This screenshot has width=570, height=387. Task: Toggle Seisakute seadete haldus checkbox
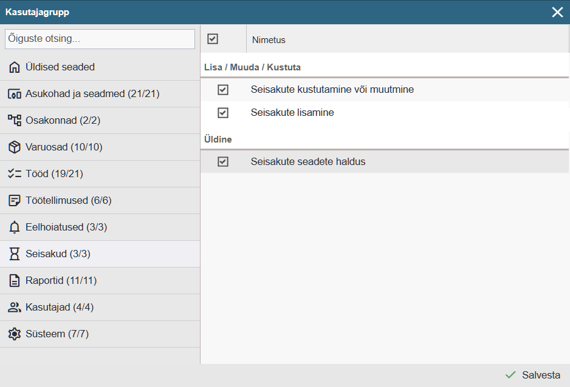tap(223, 162)
